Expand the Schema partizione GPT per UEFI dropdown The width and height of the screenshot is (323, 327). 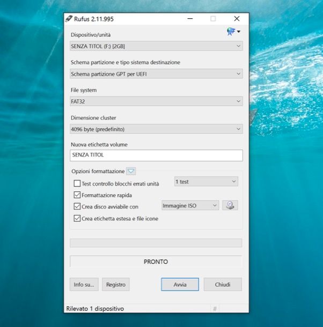[x=156, y=73]
